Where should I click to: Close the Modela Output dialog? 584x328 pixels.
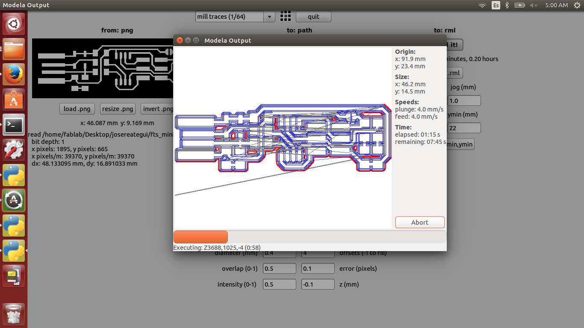(x=180, y=40)
